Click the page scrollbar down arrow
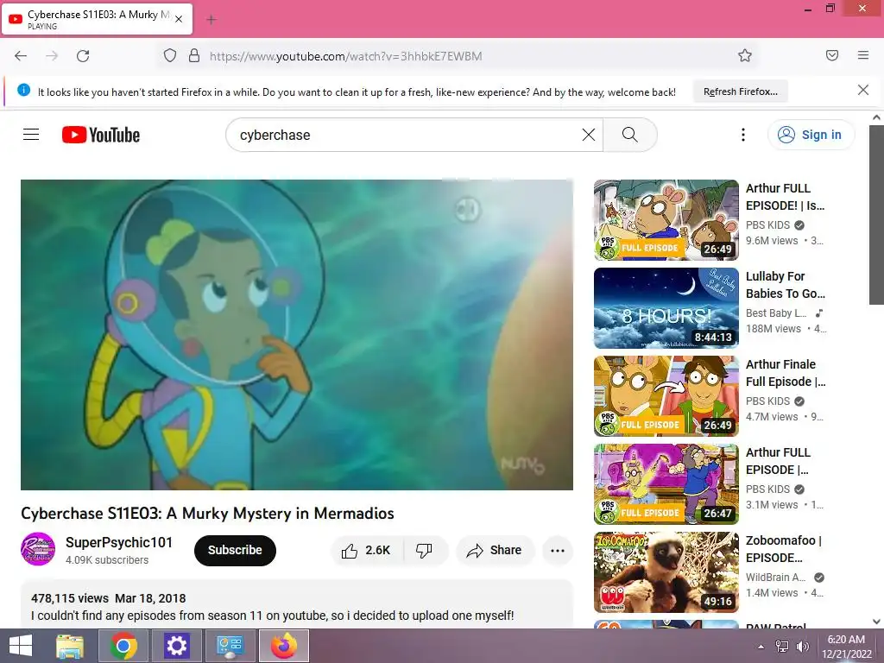Viewport: 884px width, 663px height. point(876,622)
